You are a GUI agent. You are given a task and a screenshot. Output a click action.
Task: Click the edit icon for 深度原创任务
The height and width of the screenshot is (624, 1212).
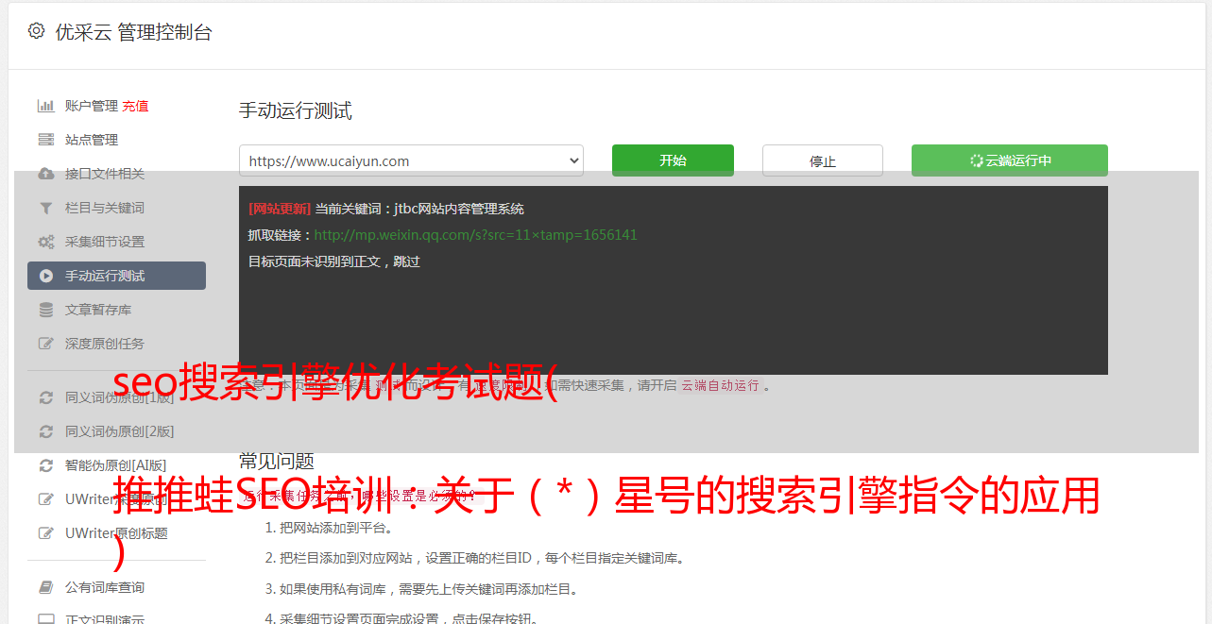[45, 344]
